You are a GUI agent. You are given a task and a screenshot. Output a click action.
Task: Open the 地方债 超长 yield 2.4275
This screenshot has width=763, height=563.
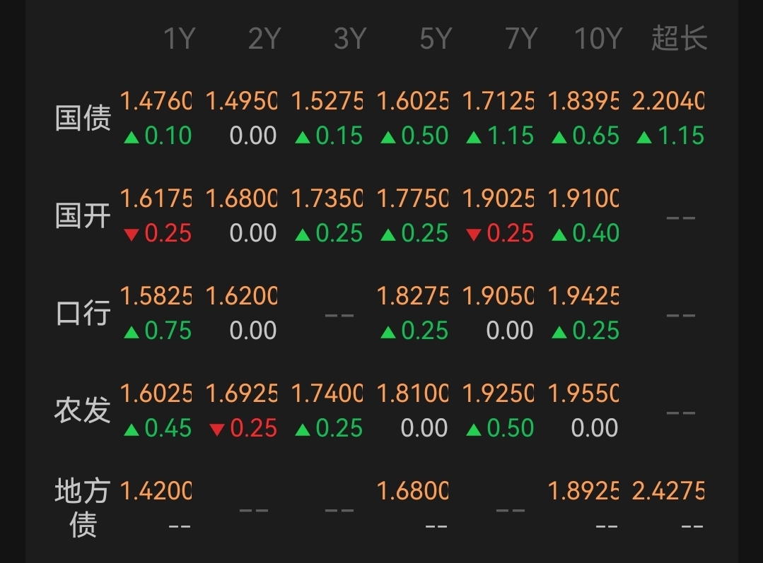click(x=668, y=491)
